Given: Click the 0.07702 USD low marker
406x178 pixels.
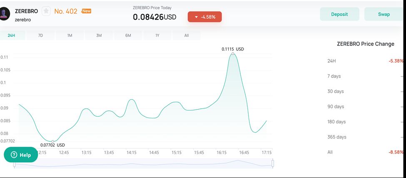Looking at the screenshot, I should [x=52, y=141].
